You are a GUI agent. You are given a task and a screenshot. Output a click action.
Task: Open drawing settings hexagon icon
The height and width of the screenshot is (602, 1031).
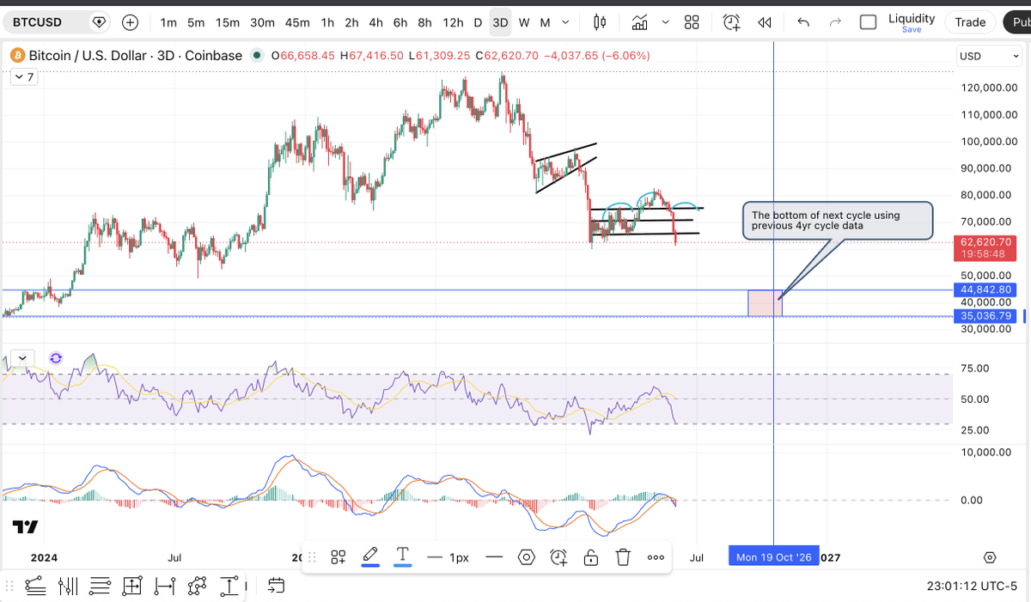(x=527, y=557)
